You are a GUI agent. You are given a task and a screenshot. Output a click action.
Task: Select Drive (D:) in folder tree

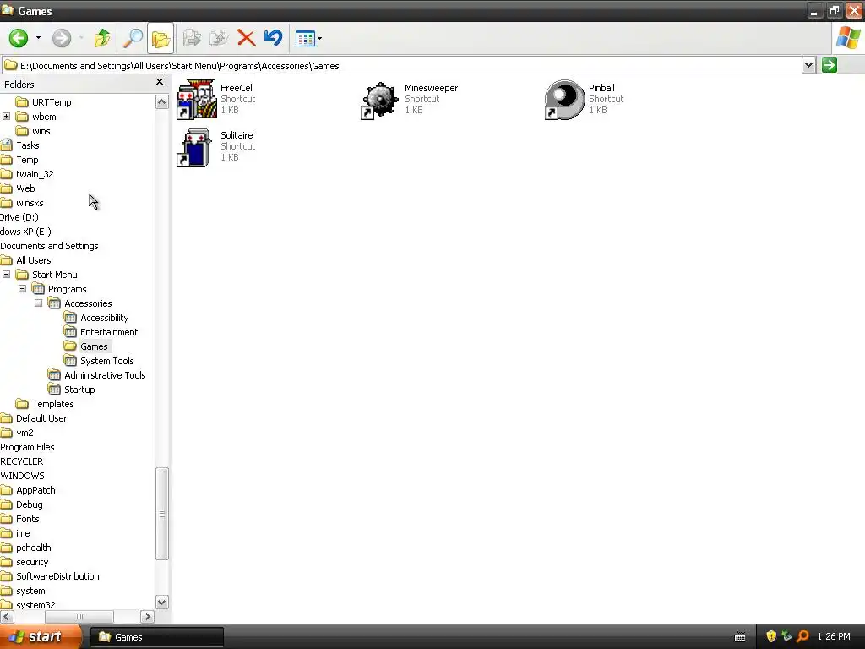pyautogui.click(x=19, y=217)
